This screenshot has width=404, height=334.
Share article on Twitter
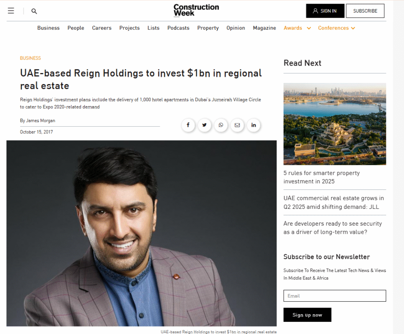pyautogui.click(x=204, y=125)
